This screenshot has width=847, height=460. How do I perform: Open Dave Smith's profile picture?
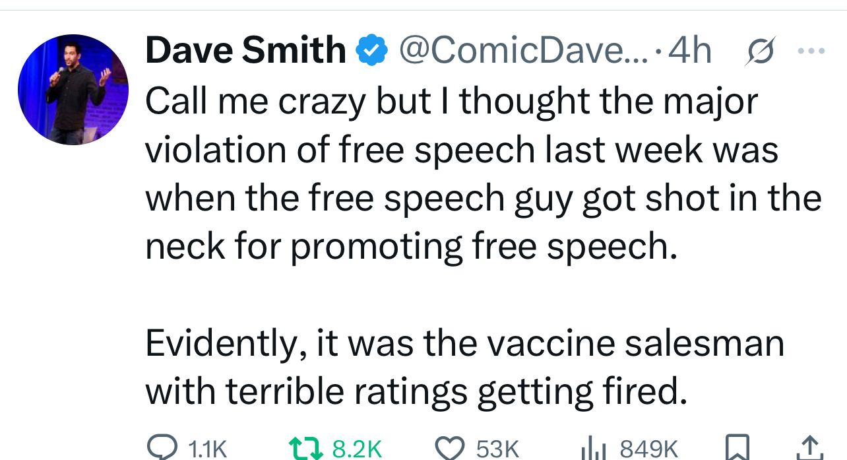point(73,90)
